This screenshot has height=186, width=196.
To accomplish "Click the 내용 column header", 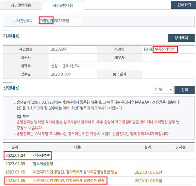I will pyautogui.click(x=77, y=147).
